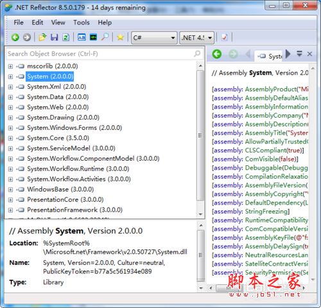Expand the System.Web (2.0.0.0) node
The width and height of the screenshot is (321, 308).
pos(10,107)
